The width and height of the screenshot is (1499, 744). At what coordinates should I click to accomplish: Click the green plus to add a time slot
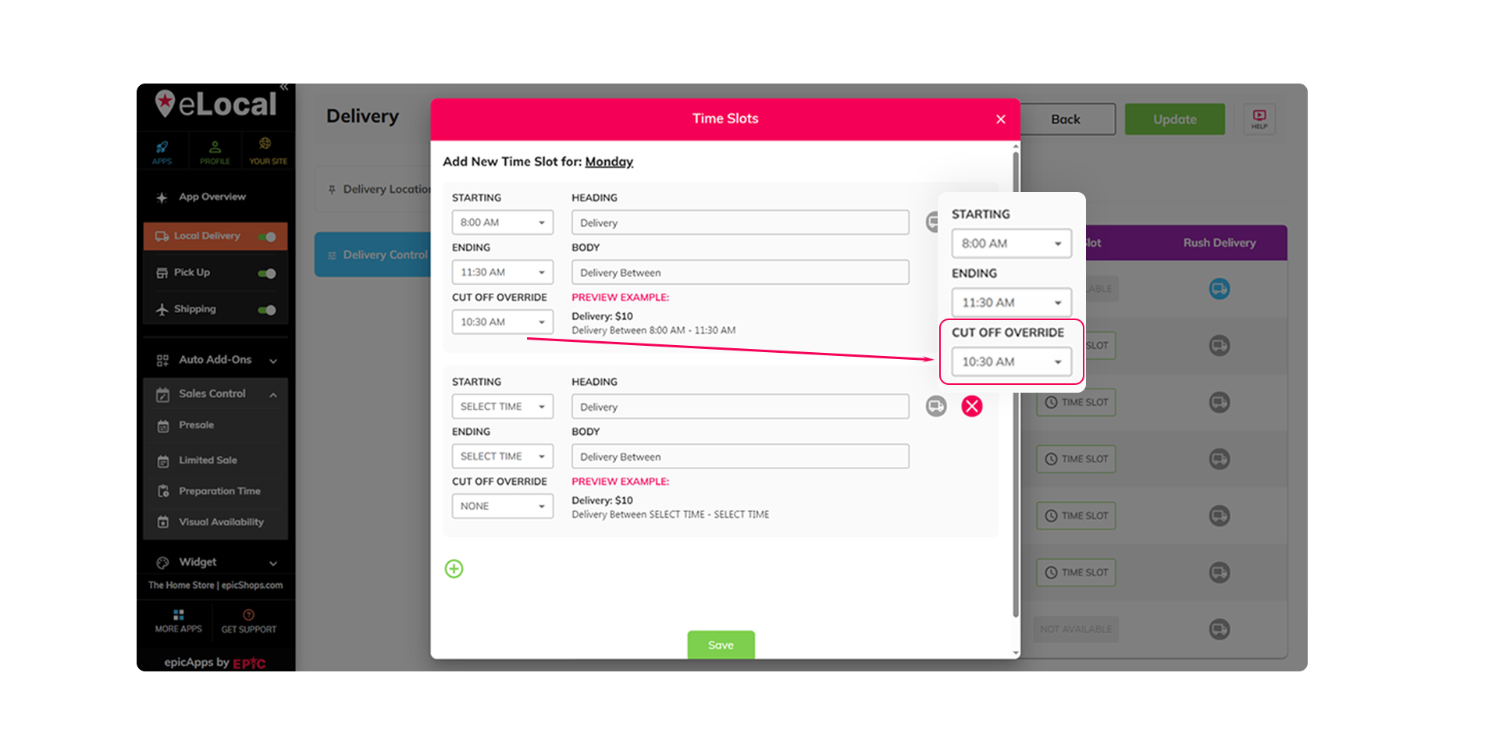tap(454, 568)
